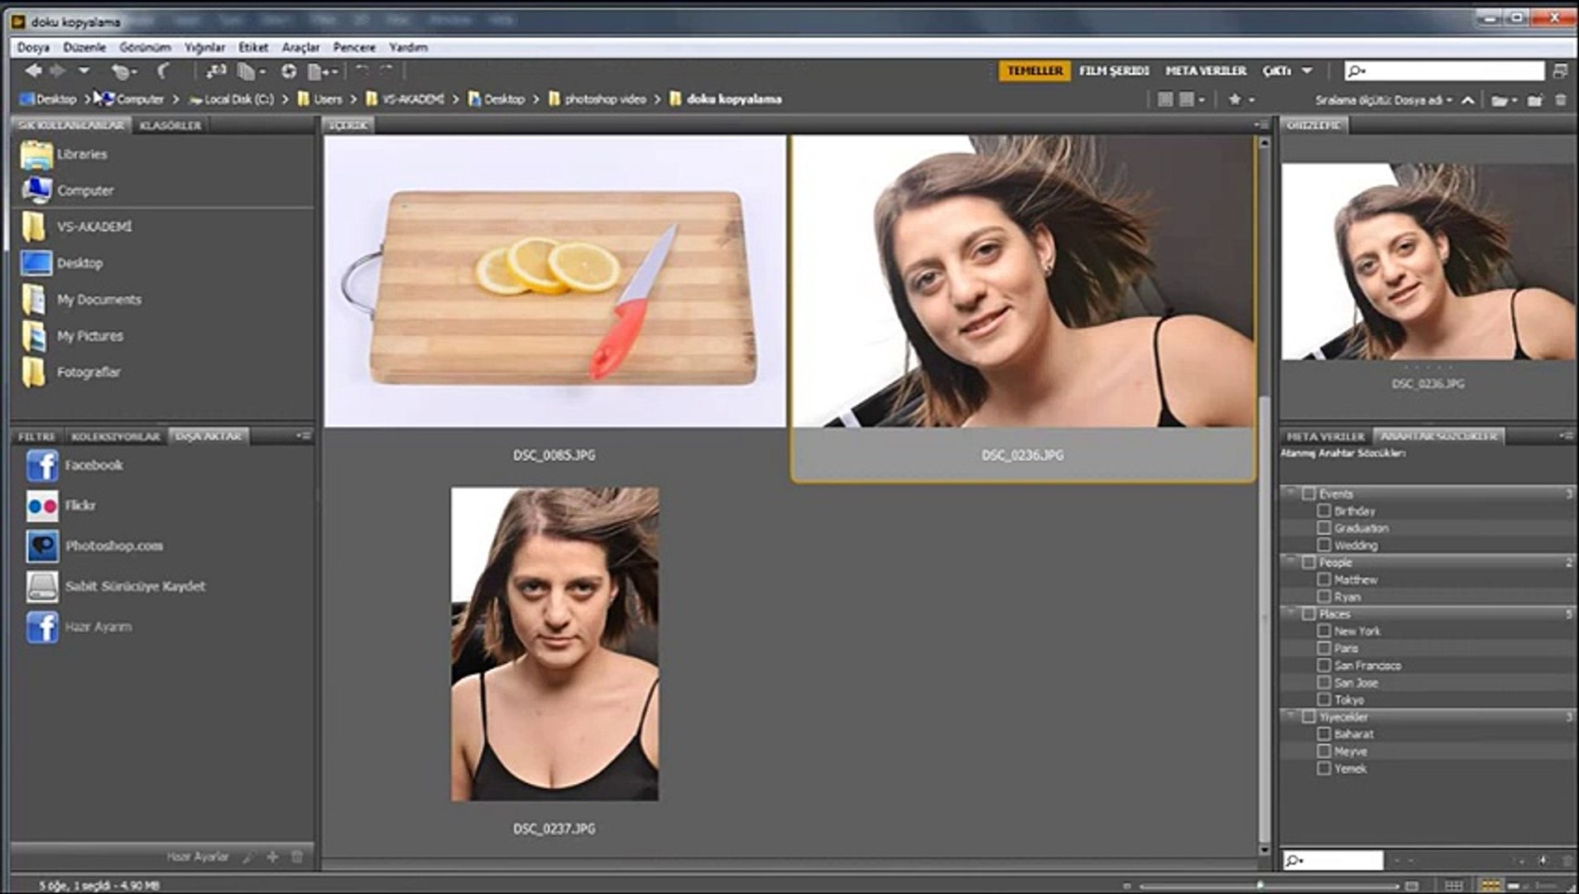Select the DSC_0085.JPG cutting board thumbnail
The width and height of the screenshot is (1579, 894).
[x=554, y=281]
